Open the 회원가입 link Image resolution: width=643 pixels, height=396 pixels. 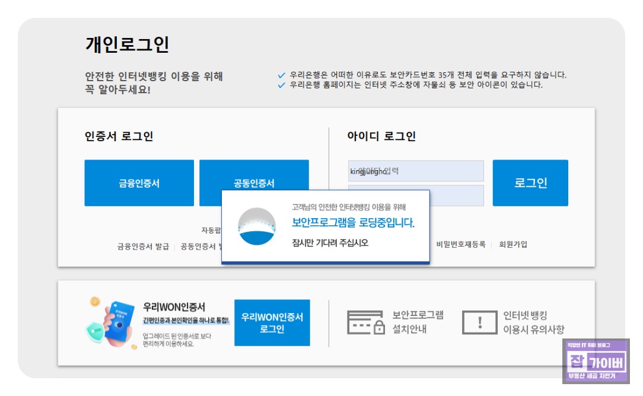[513, 244]
